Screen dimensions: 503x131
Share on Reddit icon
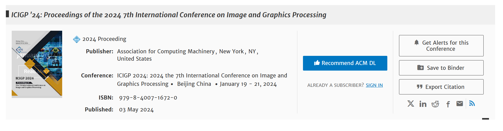click(435, 104)
